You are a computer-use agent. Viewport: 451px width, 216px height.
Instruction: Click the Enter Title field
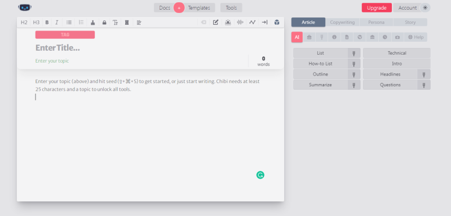coord(58,48)
